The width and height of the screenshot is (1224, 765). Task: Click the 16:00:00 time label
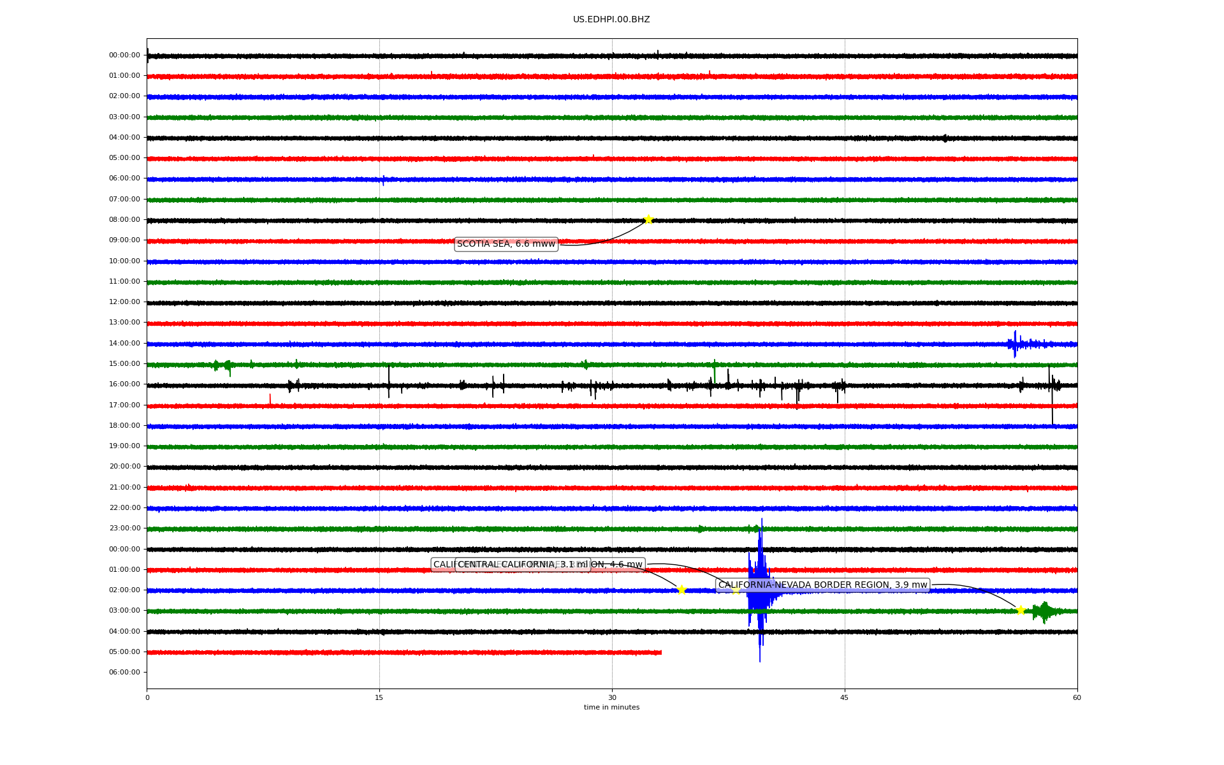click(124, 384)
